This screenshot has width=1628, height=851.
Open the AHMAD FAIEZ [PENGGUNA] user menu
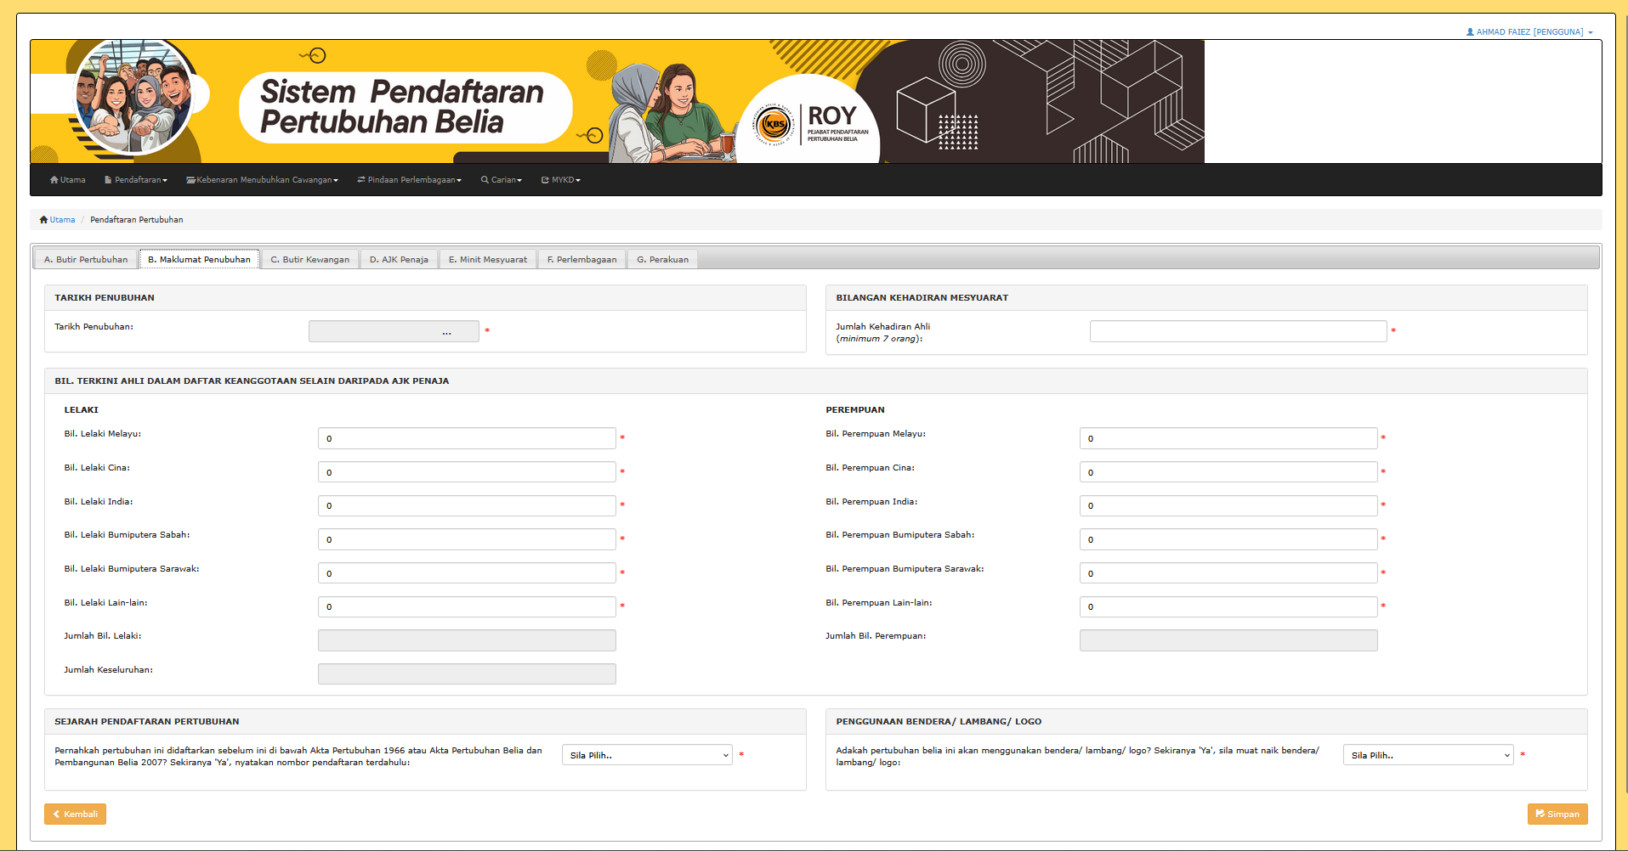coord(1529,32)
